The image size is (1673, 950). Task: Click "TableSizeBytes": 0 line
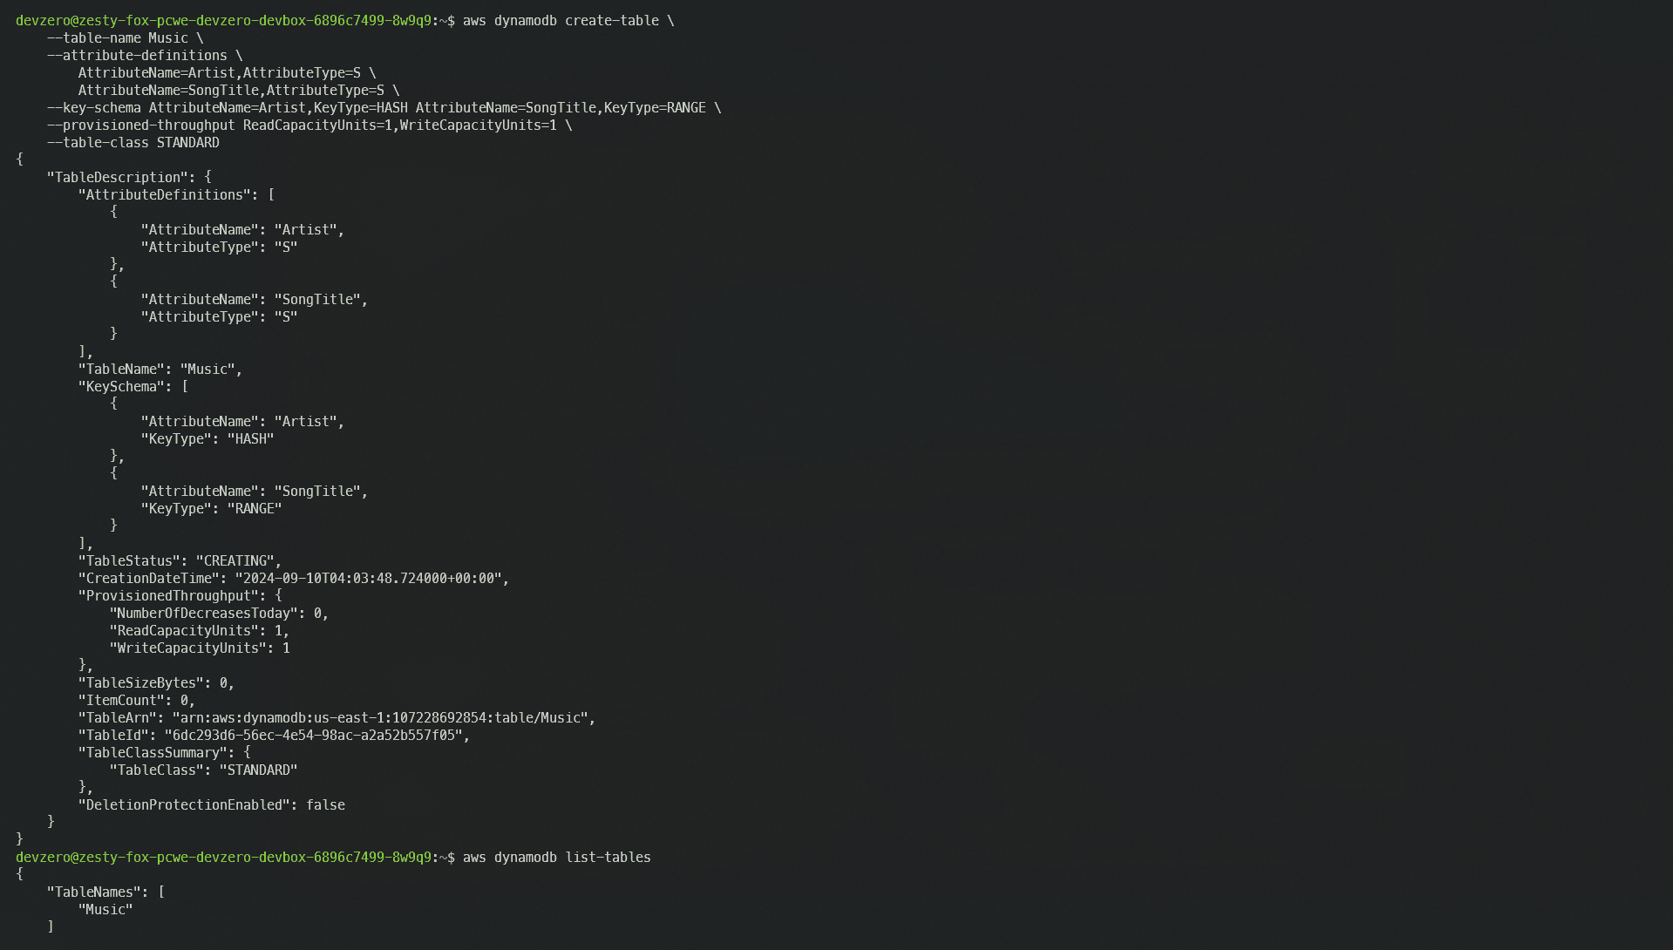[x=156, y=683]
